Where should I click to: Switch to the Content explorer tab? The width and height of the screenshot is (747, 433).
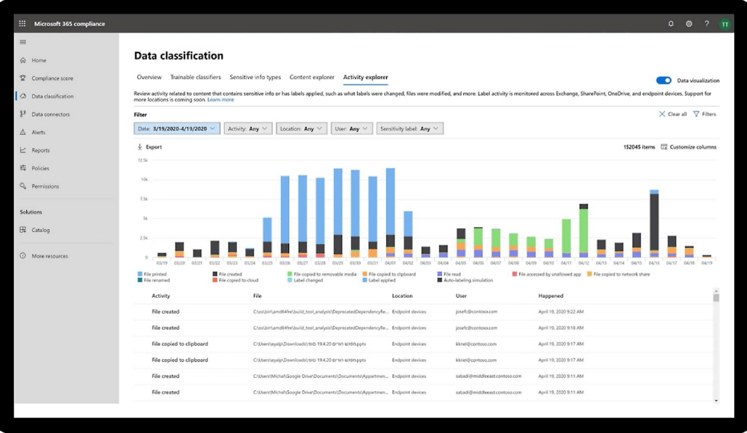(x=311, y=78)
